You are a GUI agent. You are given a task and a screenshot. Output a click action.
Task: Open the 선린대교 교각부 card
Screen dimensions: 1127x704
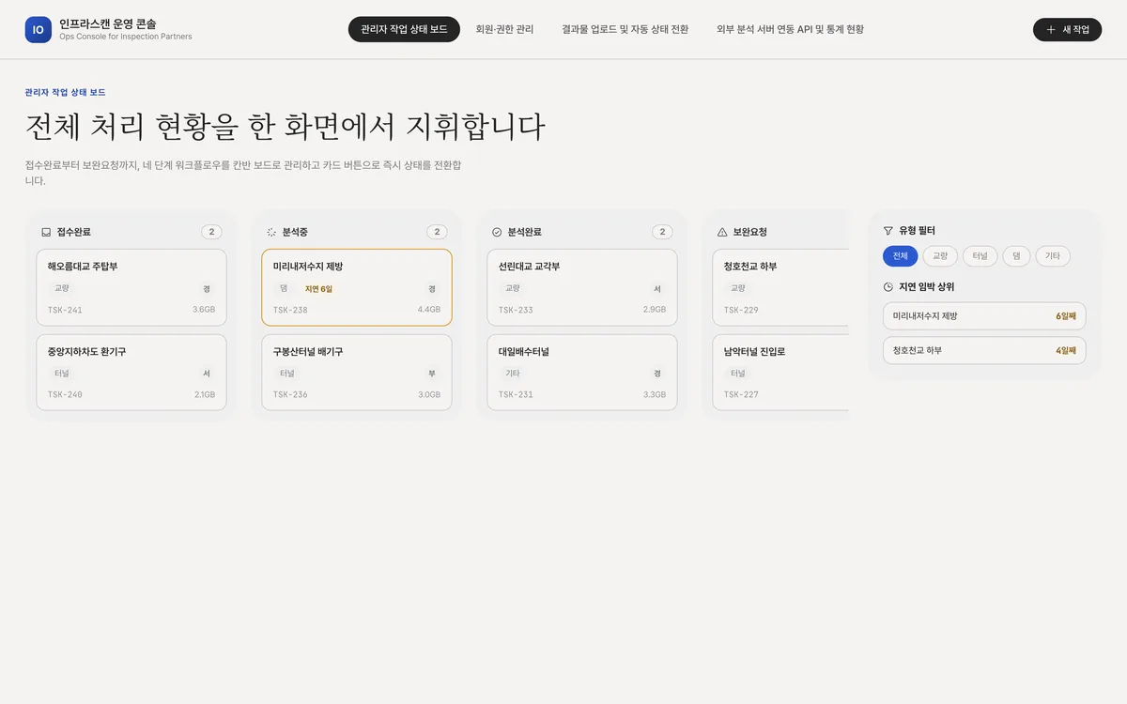[582, 287]
